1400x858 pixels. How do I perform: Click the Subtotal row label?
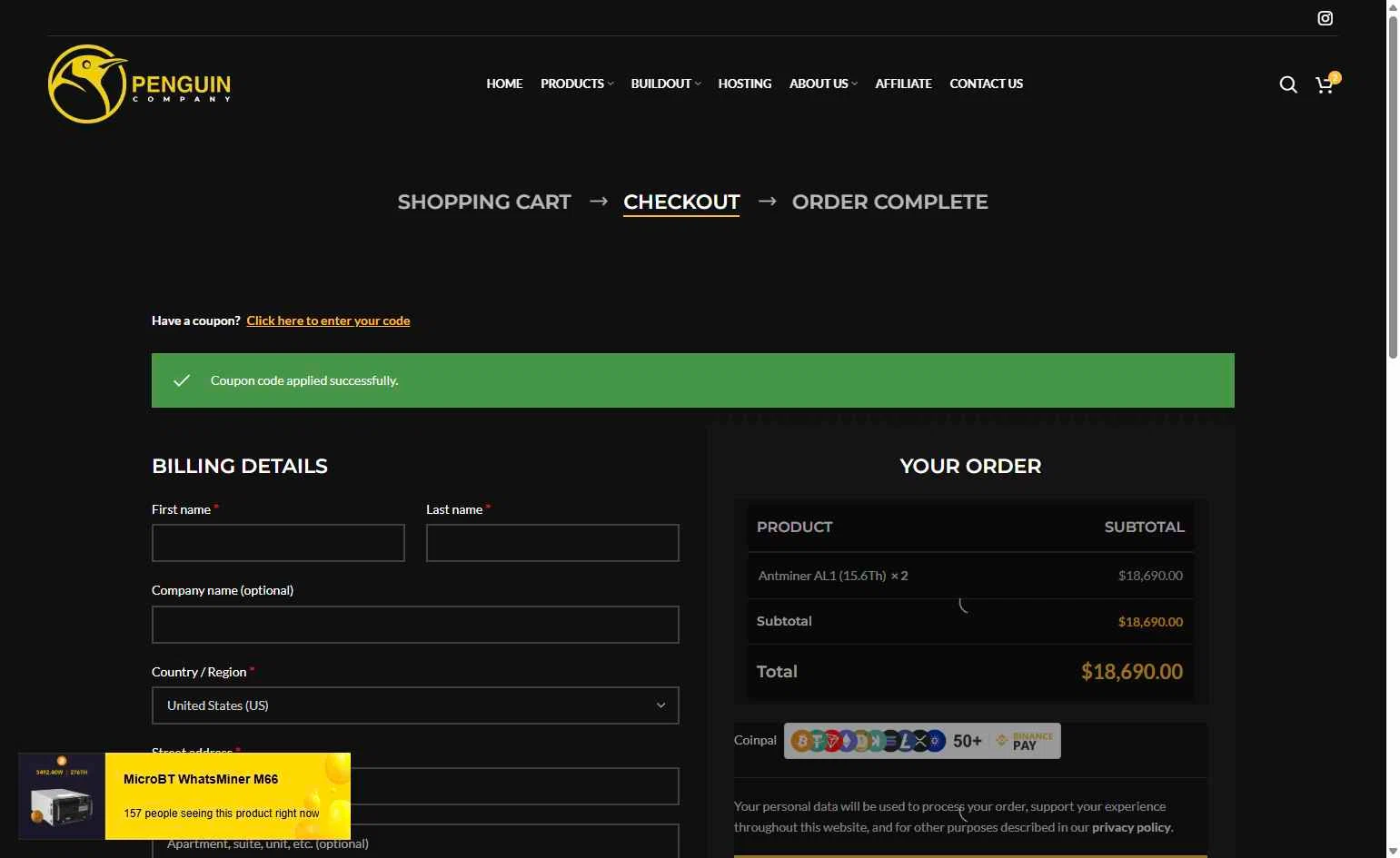(x=784, y=621)
